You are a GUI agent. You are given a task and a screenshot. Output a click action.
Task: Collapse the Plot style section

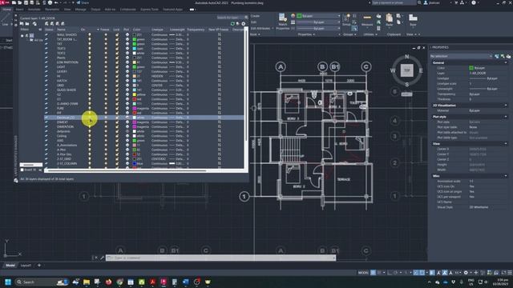pyautogui.click(x=506, y=117)
